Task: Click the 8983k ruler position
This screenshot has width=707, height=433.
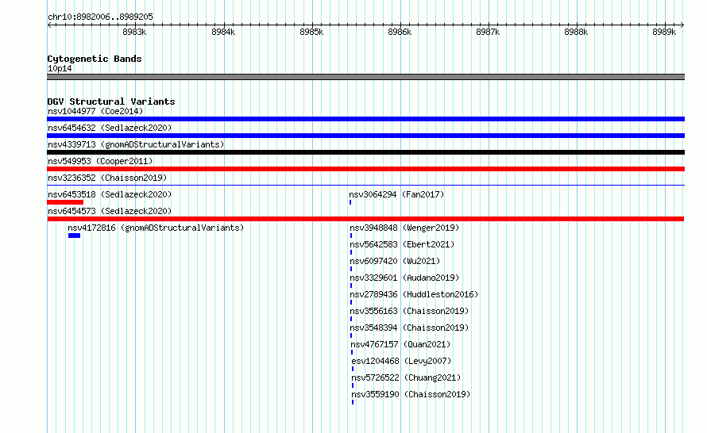Action: [x=134, y=32]
